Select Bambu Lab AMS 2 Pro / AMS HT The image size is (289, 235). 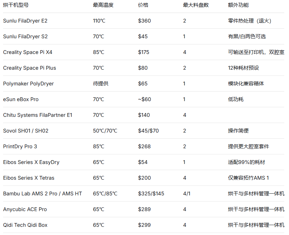click(x=43, y=193)
